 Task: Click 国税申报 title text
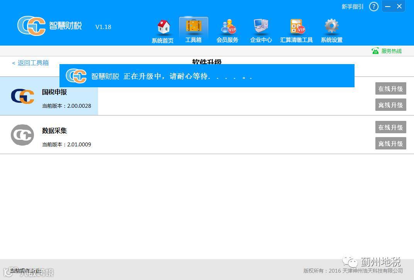pos(54,92)
